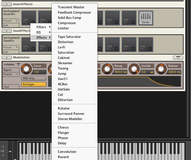Click the Release knob
This screenshot has width=191, height=160.
click(161, 69)
